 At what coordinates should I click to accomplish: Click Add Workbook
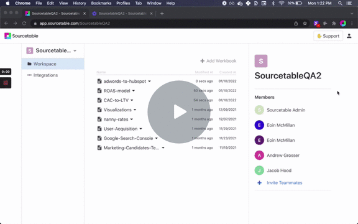click(x=218, y=61)
